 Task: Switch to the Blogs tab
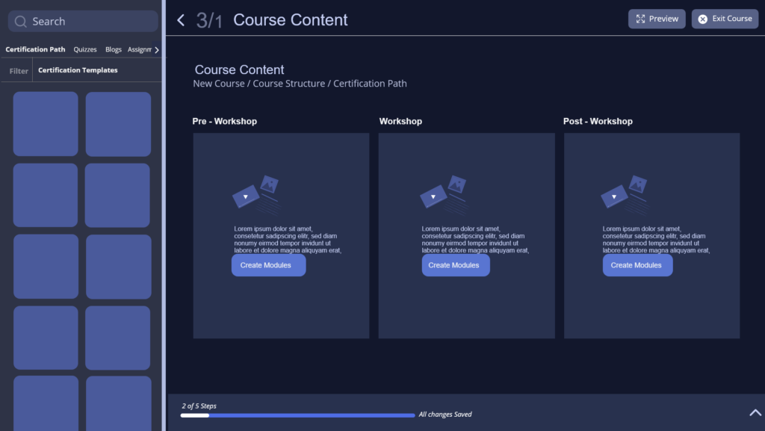point(114,49)
